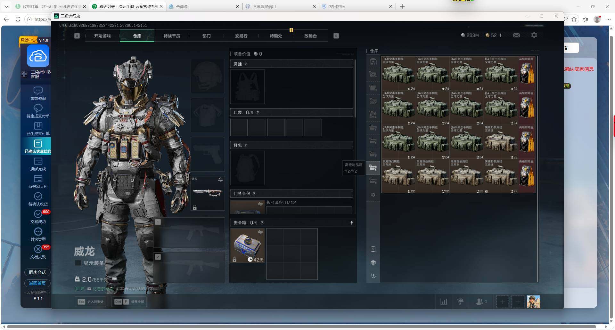Click the operator avatar thumbnail in game footer
Viewport: 615px width, 330px height.
[534, 302]
